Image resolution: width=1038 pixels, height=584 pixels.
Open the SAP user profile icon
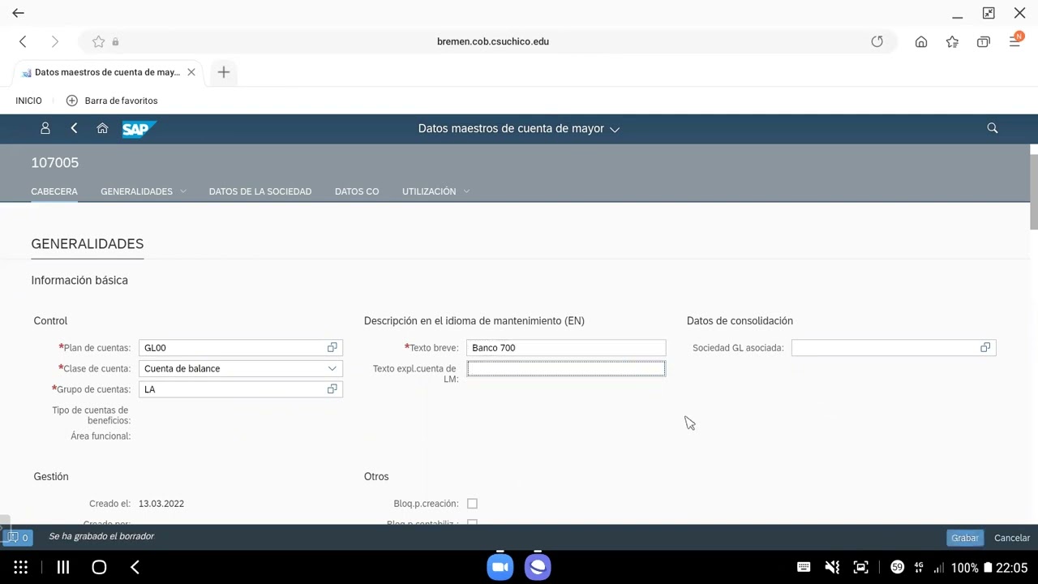click(x=45, y=128)
